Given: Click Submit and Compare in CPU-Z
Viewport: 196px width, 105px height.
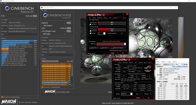Looking at the screenshot, I should [x=118, y=48].
